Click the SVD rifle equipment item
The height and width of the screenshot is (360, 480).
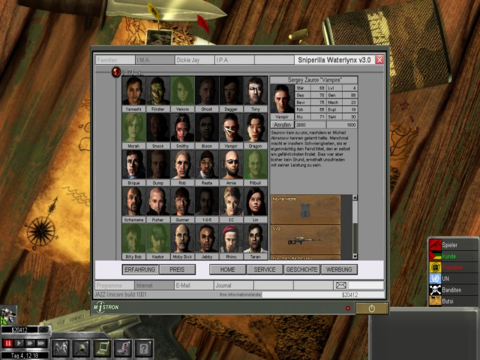(306, 239)
